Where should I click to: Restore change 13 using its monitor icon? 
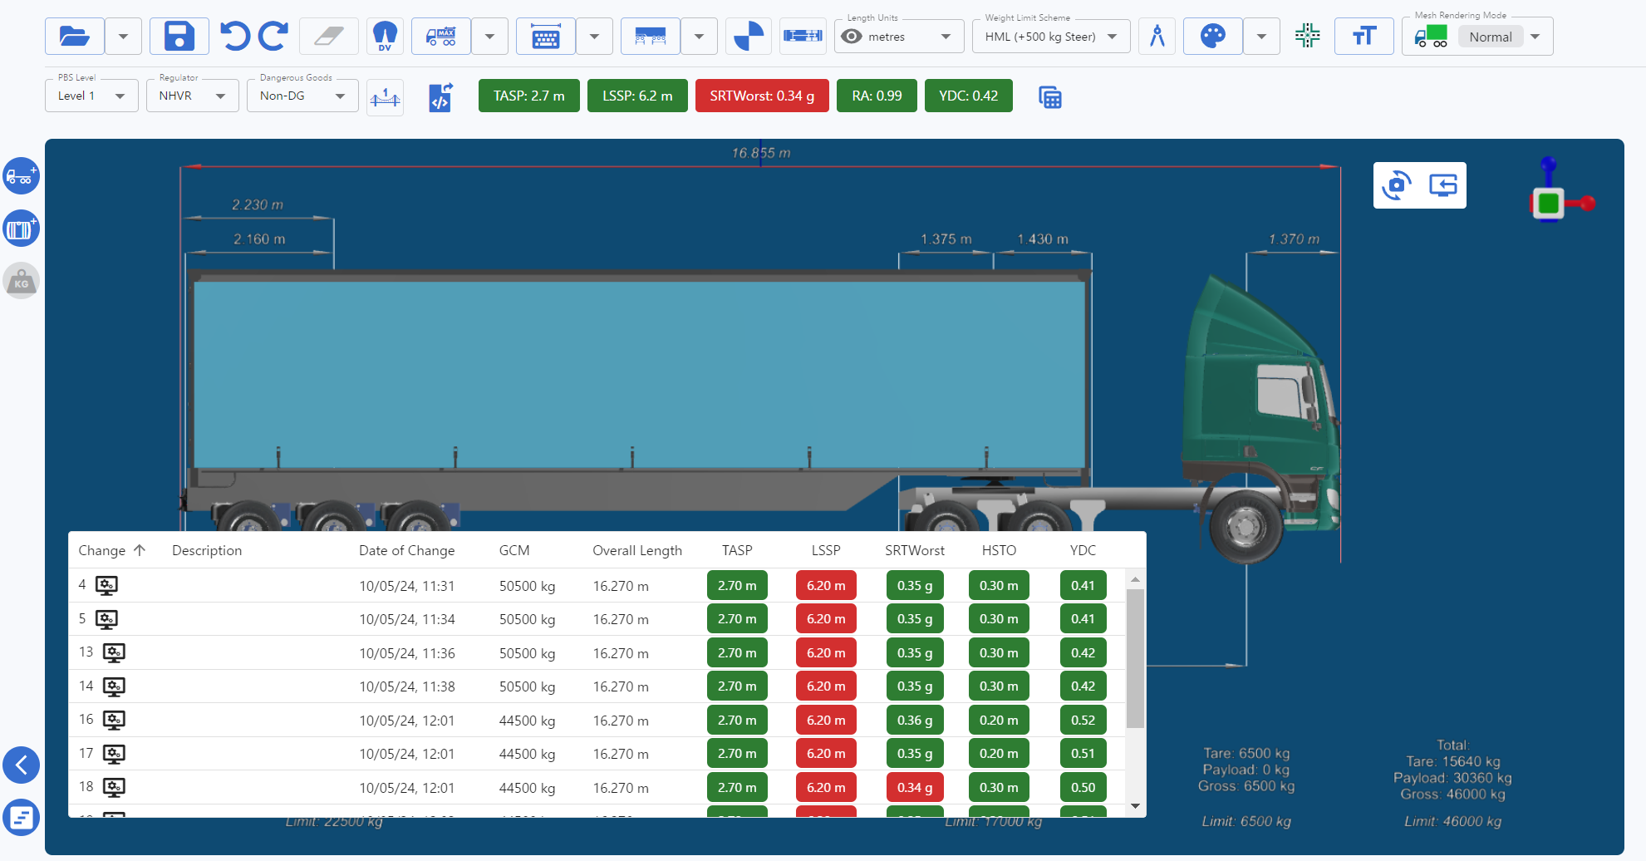point(114,653)
